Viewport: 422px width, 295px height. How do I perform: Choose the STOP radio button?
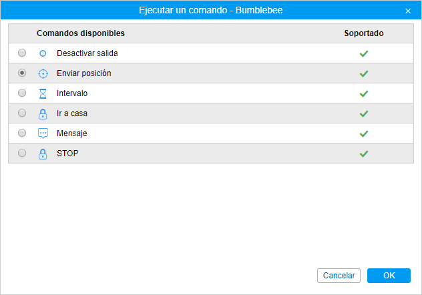(22, 153)
